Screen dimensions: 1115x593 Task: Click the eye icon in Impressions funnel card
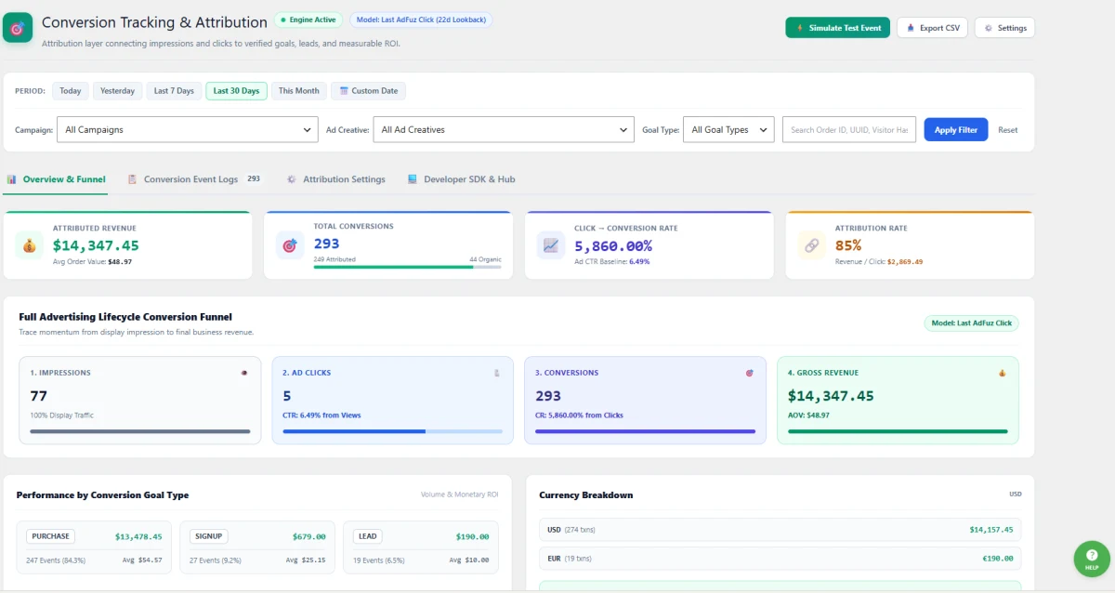244,373
